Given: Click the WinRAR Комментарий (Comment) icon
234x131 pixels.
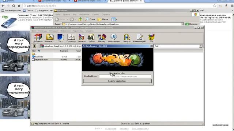Looking at the screenshot, I should pyautogui.click(x=139, y=38).
